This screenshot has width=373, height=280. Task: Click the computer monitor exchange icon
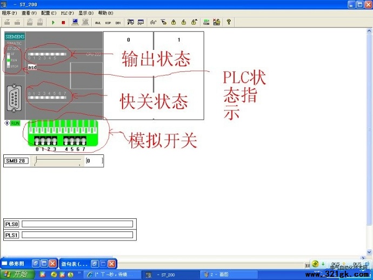pos(75,22)
